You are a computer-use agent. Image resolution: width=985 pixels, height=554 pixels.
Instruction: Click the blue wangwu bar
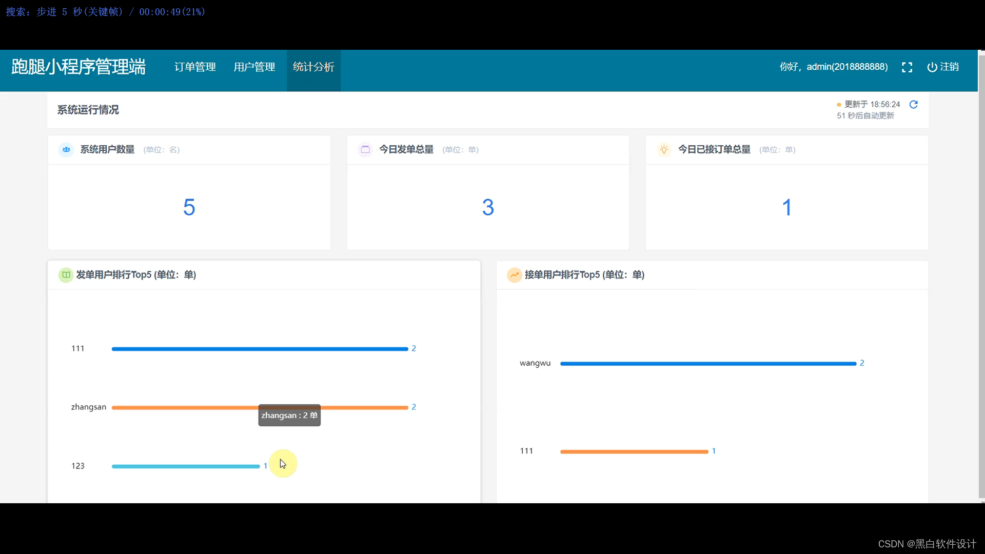pyautogui.click(x=708, y=364)
